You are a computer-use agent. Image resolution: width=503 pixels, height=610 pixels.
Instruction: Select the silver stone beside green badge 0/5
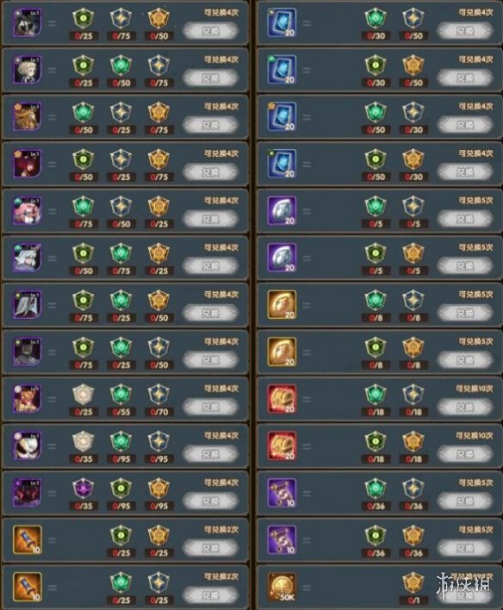[x=282, y=258]
